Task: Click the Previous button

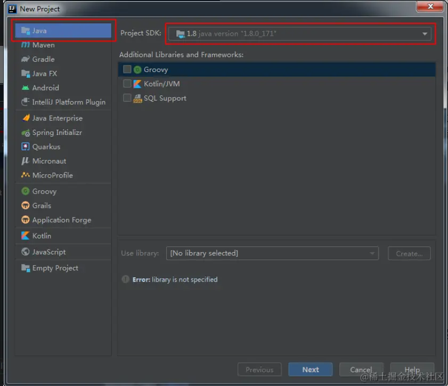Action: (259, 369)
